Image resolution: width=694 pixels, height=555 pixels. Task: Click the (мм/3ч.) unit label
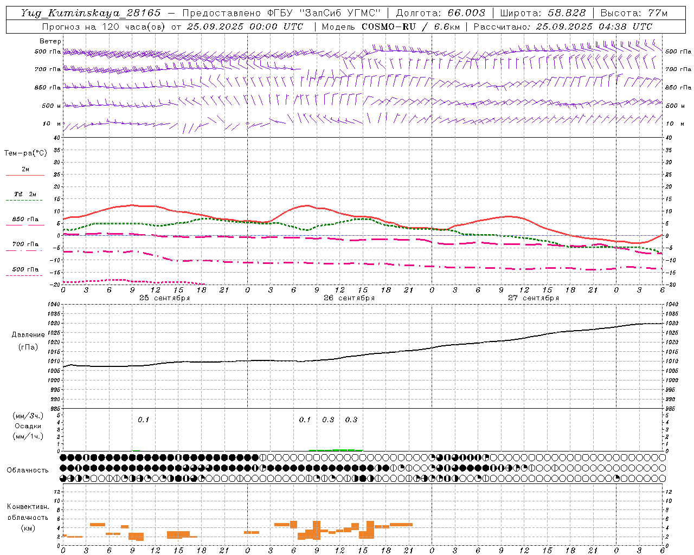tap(28, 416)
